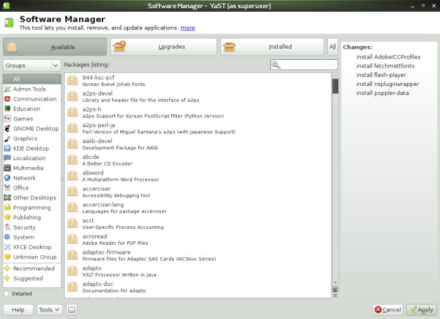Screen dimensions: 440x319
Task: Click the Network globe icon
Action: pyautogui.click(x=8, y=178)
